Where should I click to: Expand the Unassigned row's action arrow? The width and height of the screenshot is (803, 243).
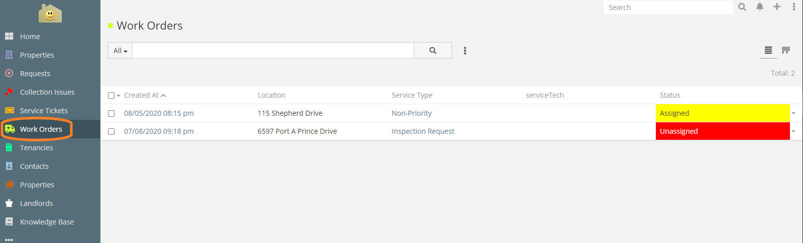click(x=793, y=131)
